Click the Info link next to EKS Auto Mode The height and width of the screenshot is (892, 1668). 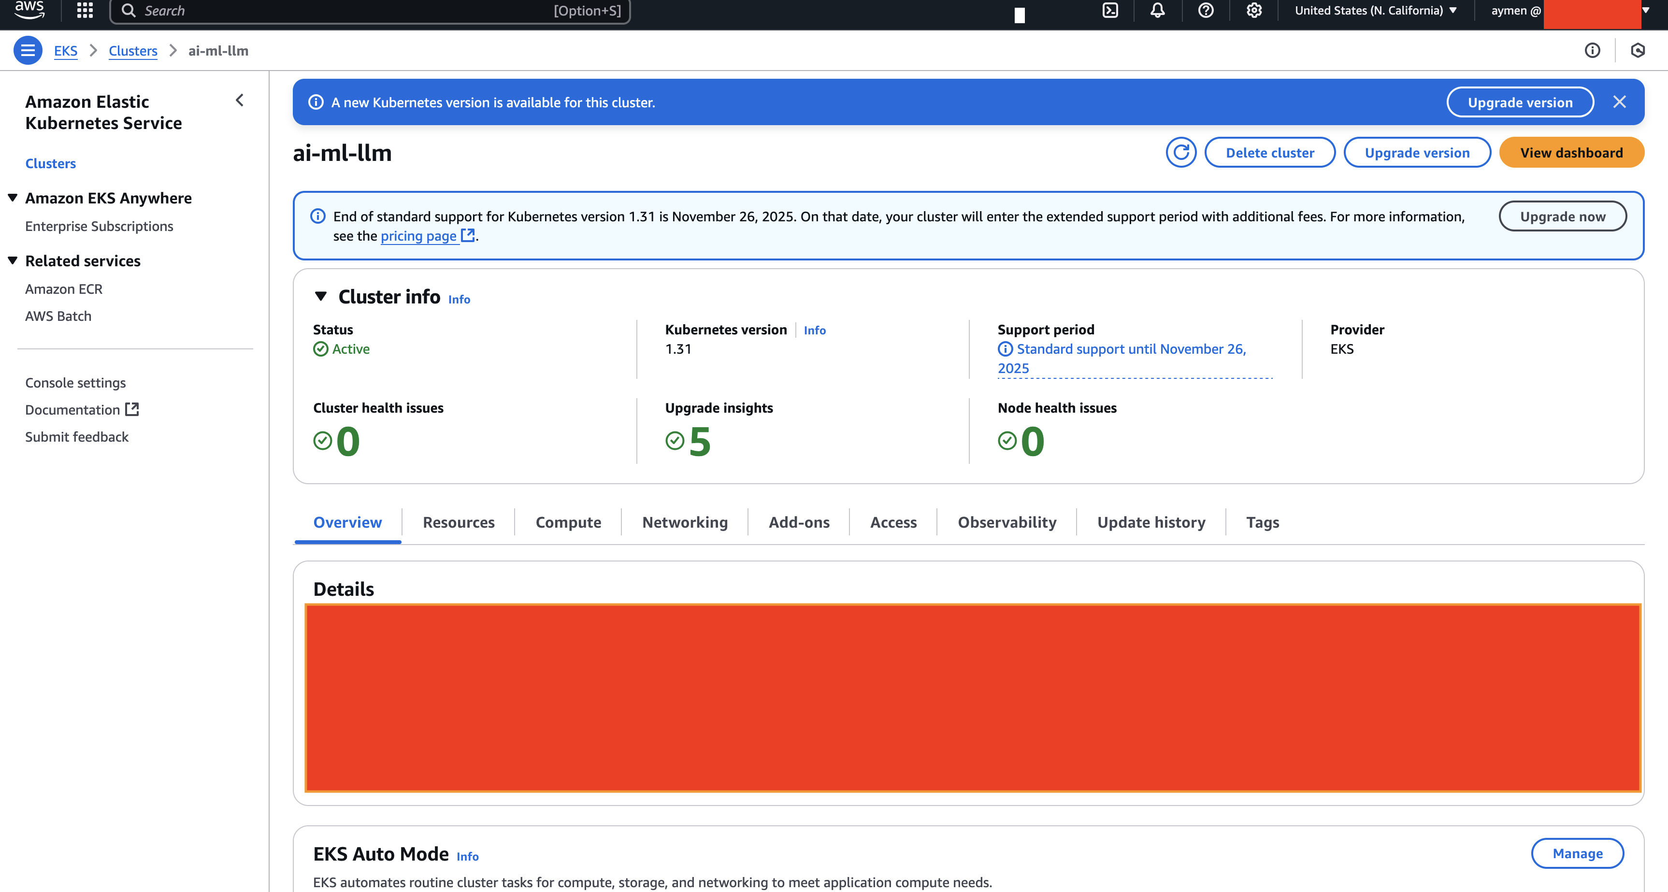[x=468, y=856]
